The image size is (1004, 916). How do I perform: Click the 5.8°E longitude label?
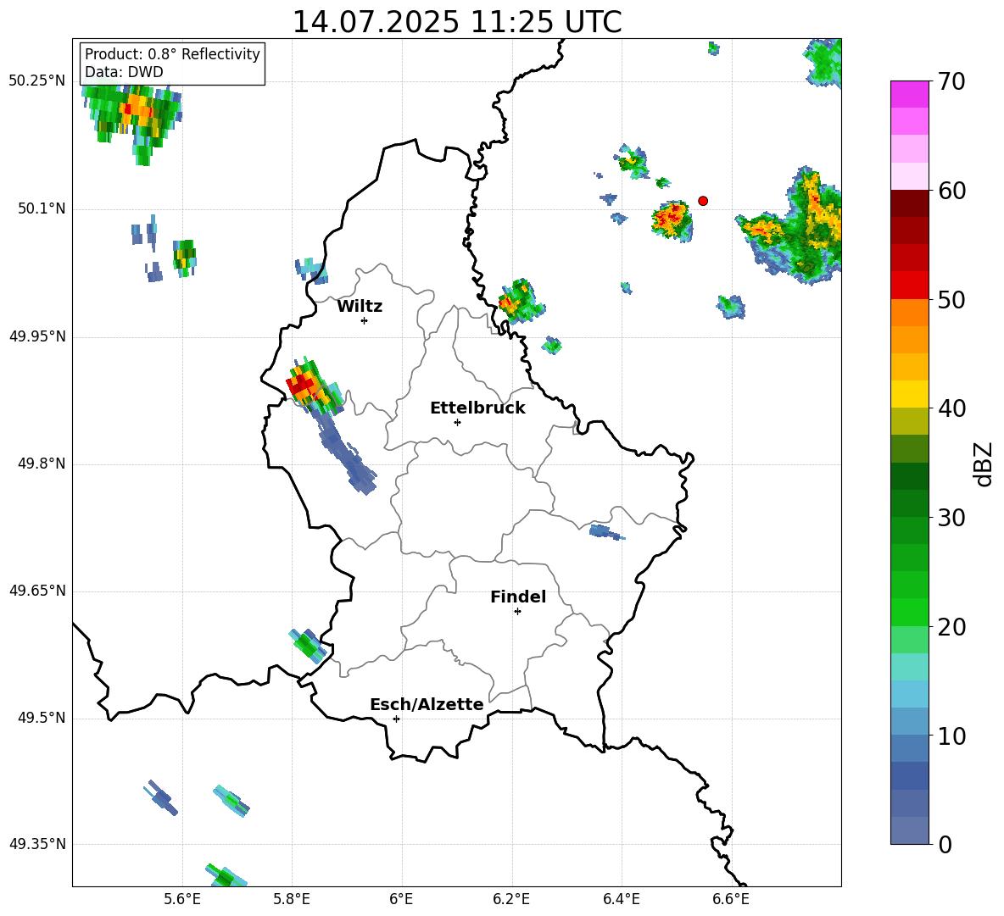292,899
